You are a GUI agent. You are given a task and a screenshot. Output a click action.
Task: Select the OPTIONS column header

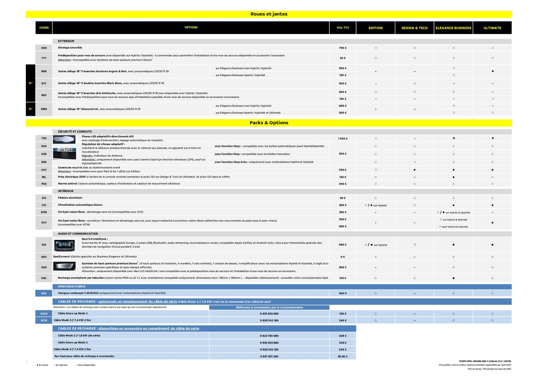click(x=191, y=28)
